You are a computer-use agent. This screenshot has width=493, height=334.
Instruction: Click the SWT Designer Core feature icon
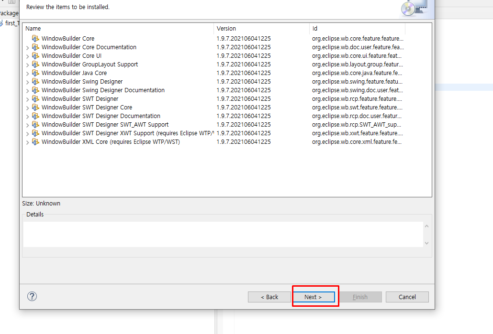pyautogui.click(x=35, y=108)
